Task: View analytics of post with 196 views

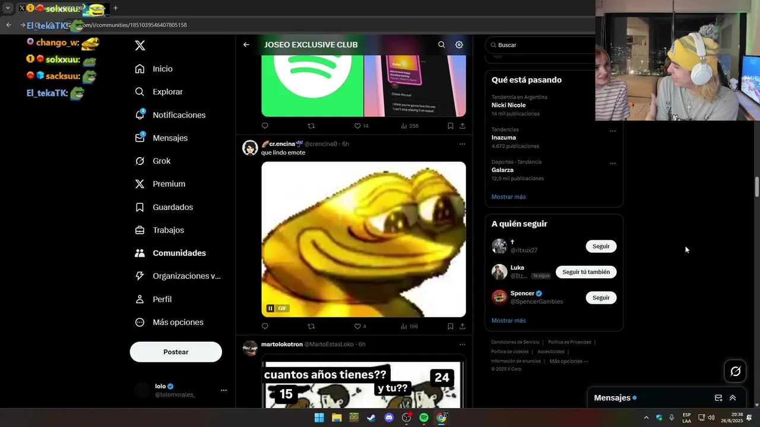Action: click(x=410, y=326)
